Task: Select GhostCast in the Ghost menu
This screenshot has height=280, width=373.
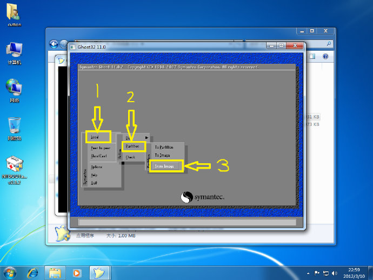Action: tap(99, 156)
